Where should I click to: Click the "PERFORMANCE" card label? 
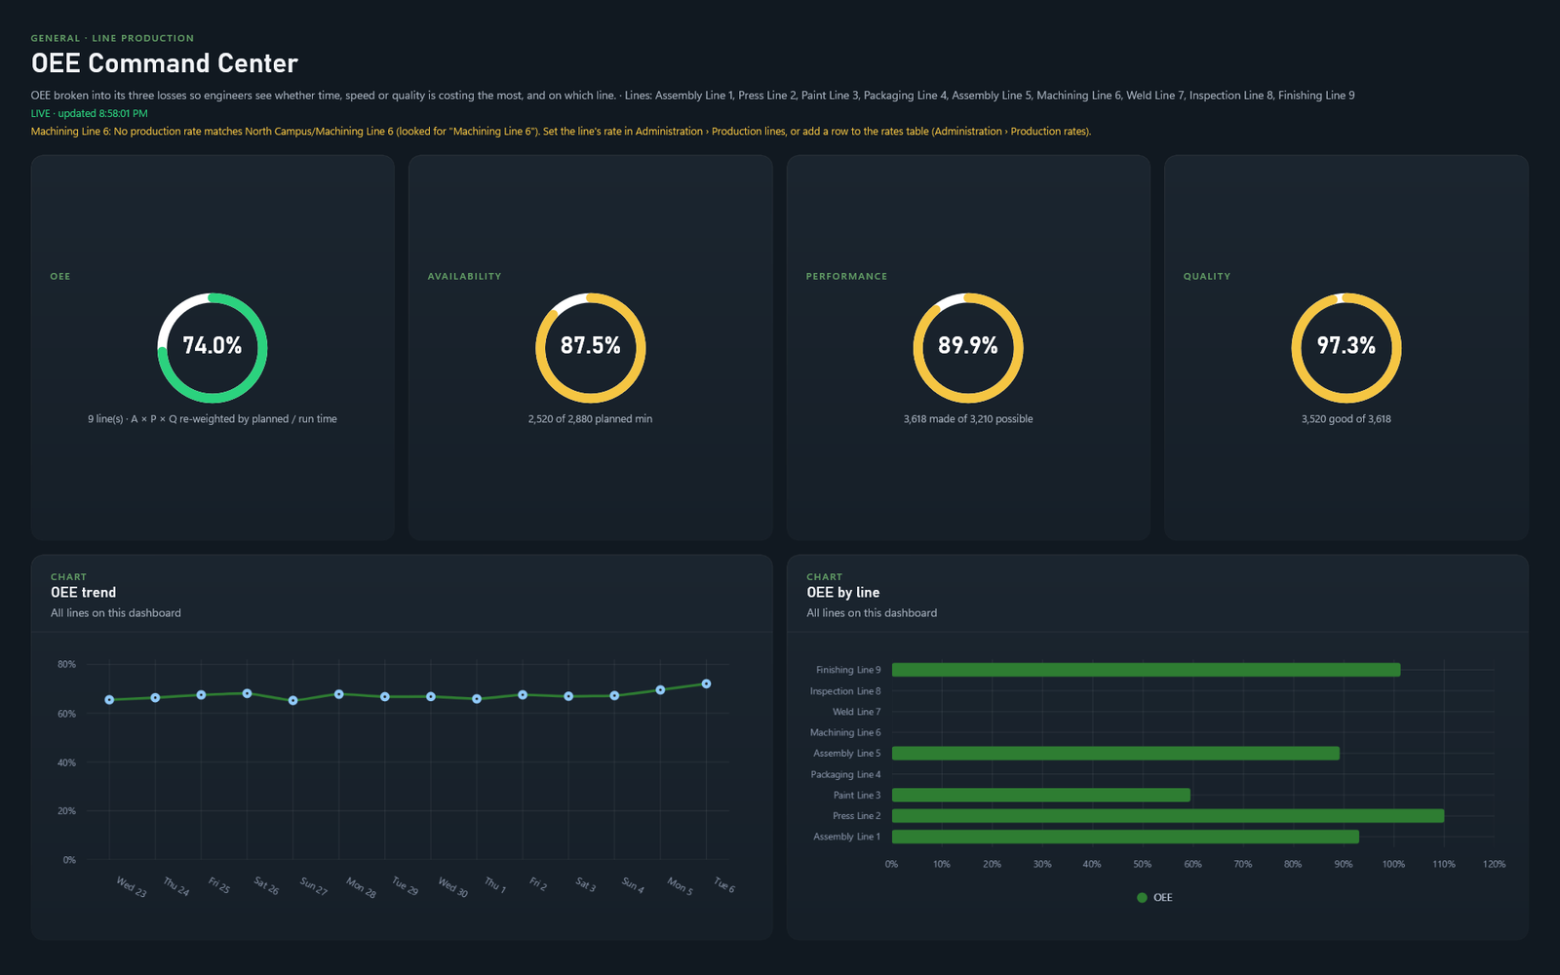846,277
